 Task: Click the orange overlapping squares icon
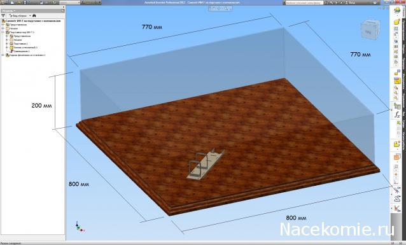point(397,157)
